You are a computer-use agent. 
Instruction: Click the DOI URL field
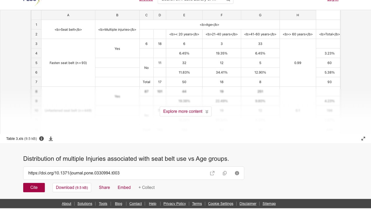(x=134, y=173)
